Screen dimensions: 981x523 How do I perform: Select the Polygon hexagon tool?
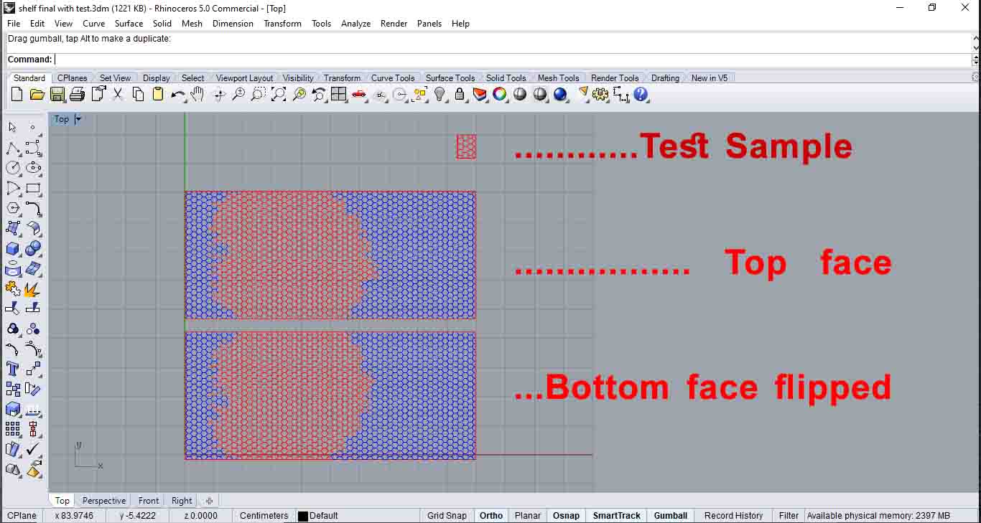pos(13,208)
